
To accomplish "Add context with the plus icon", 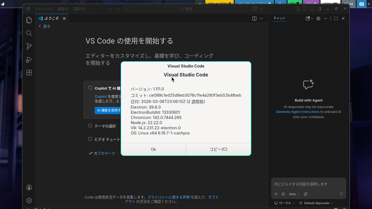I will click(276, 194).
